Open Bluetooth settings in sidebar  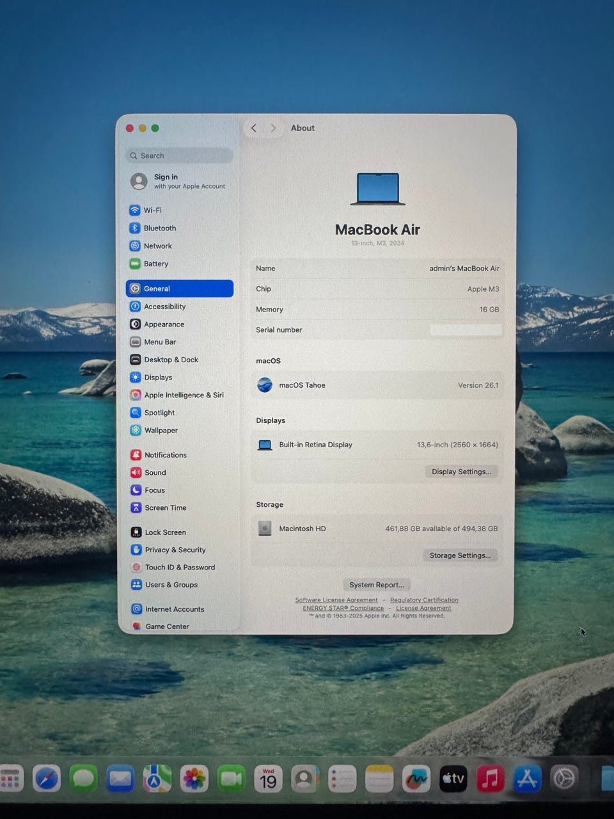click(179, 228)
